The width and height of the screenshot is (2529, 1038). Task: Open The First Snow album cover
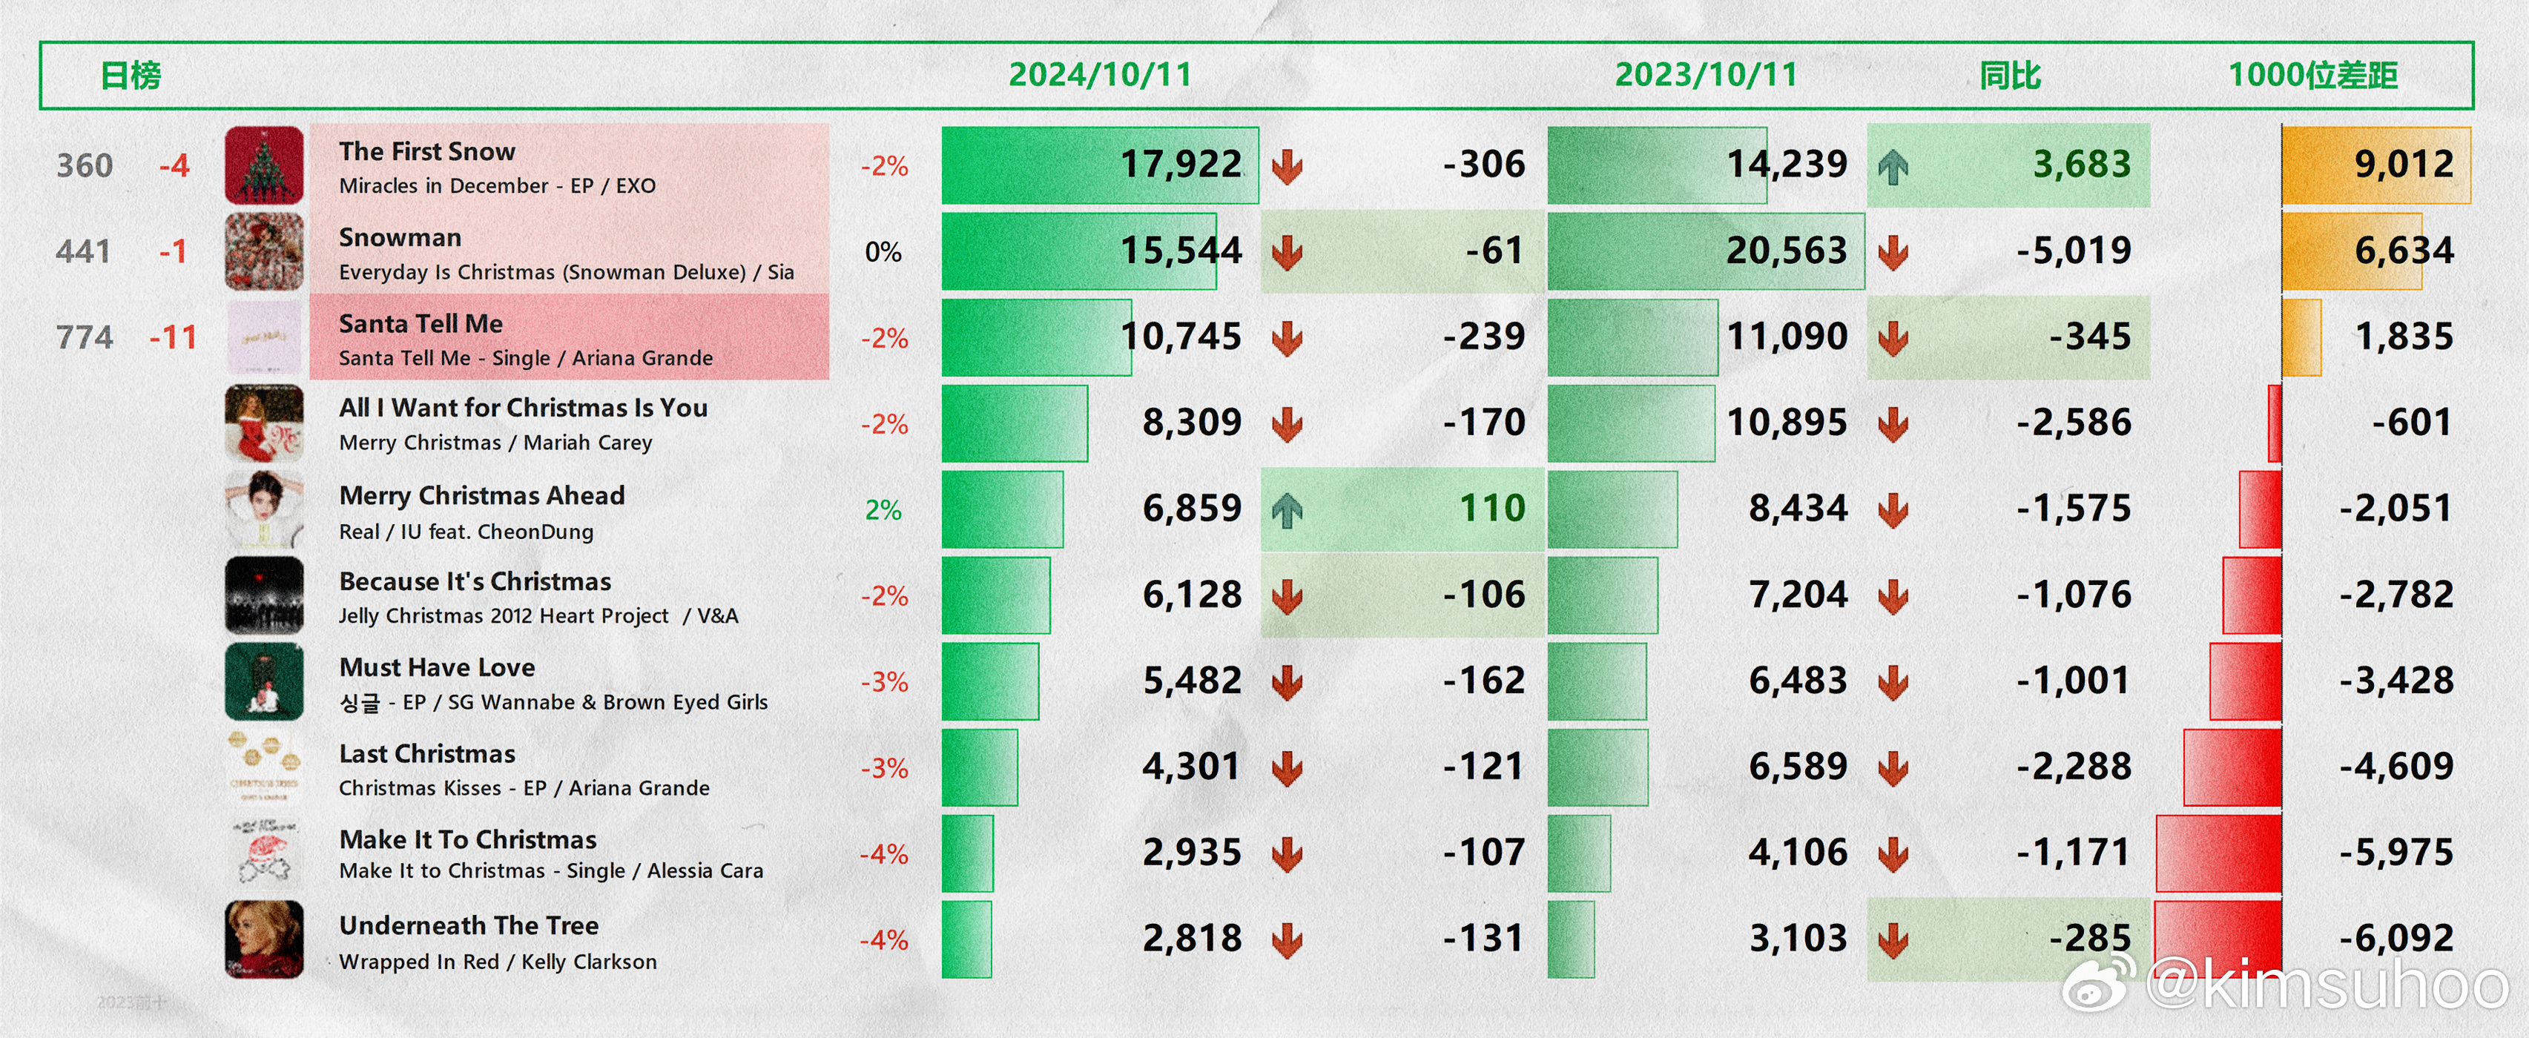coord(264,166)
